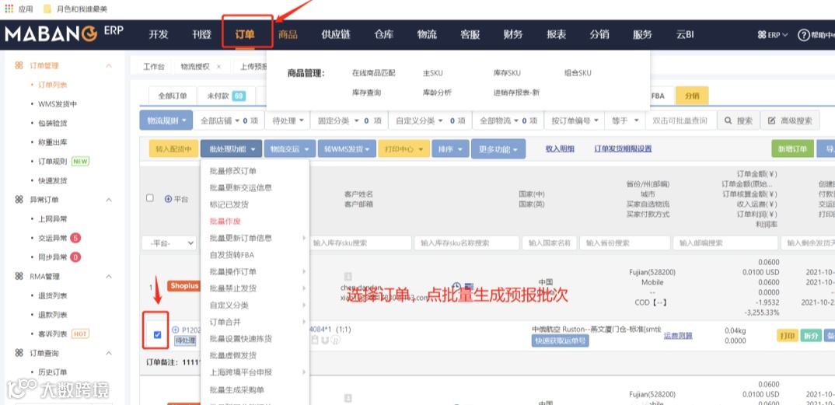Open the 商品 top menu
Image resolution: width=835 pixels, height=405 pixels.
tap(288, 35)
